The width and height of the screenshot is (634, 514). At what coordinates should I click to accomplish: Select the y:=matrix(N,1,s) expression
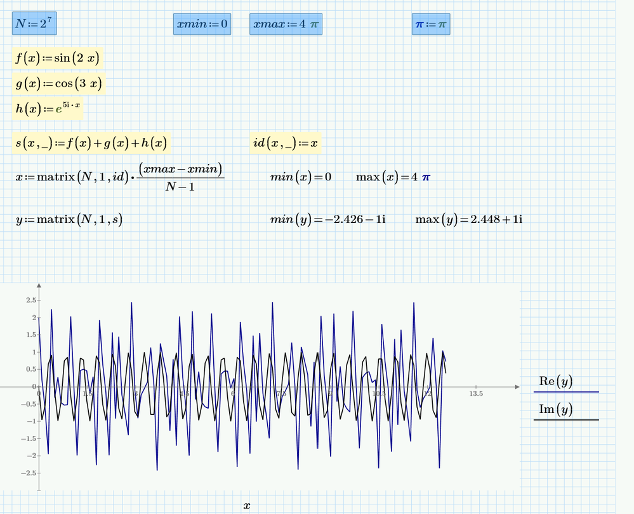coord(69,220)
